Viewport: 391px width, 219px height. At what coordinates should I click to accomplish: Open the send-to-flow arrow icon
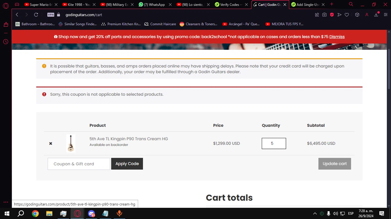point(339,15)
